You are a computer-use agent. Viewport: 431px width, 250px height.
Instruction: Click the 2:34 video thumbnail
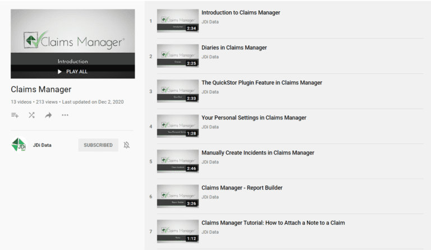click(178, 21)
